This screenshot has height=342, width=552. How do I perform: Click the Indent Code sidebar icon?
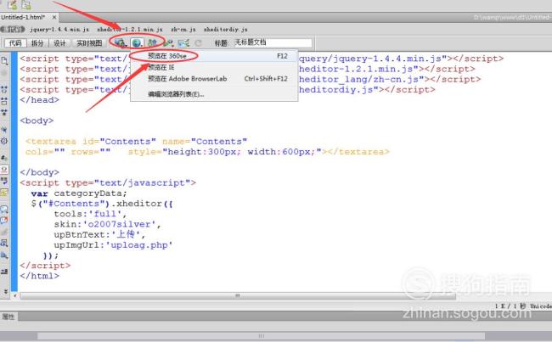[x=4, y=272]
